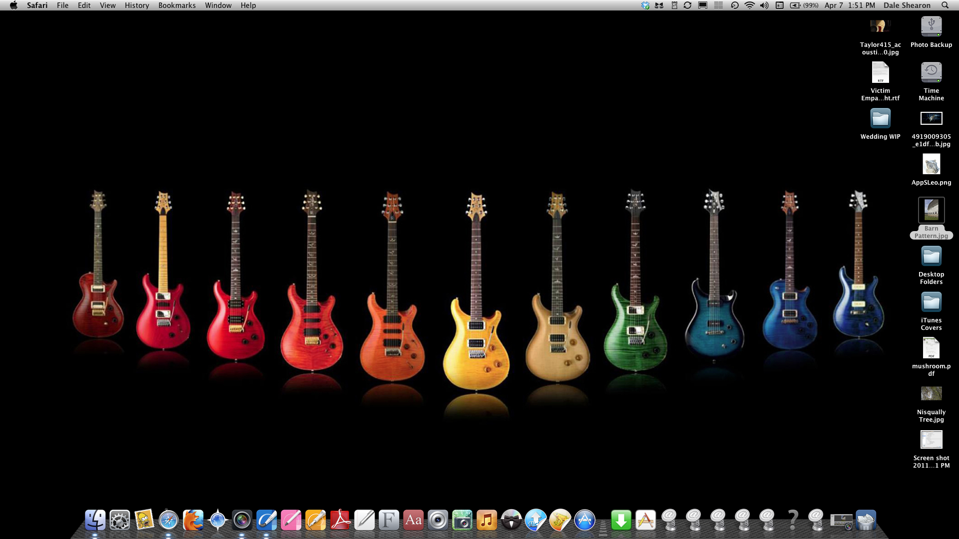The width and height of the screenshot is (959, 539).
Task: Open the Flickr uploader sticker icon
Action: (x=535, y=520)
